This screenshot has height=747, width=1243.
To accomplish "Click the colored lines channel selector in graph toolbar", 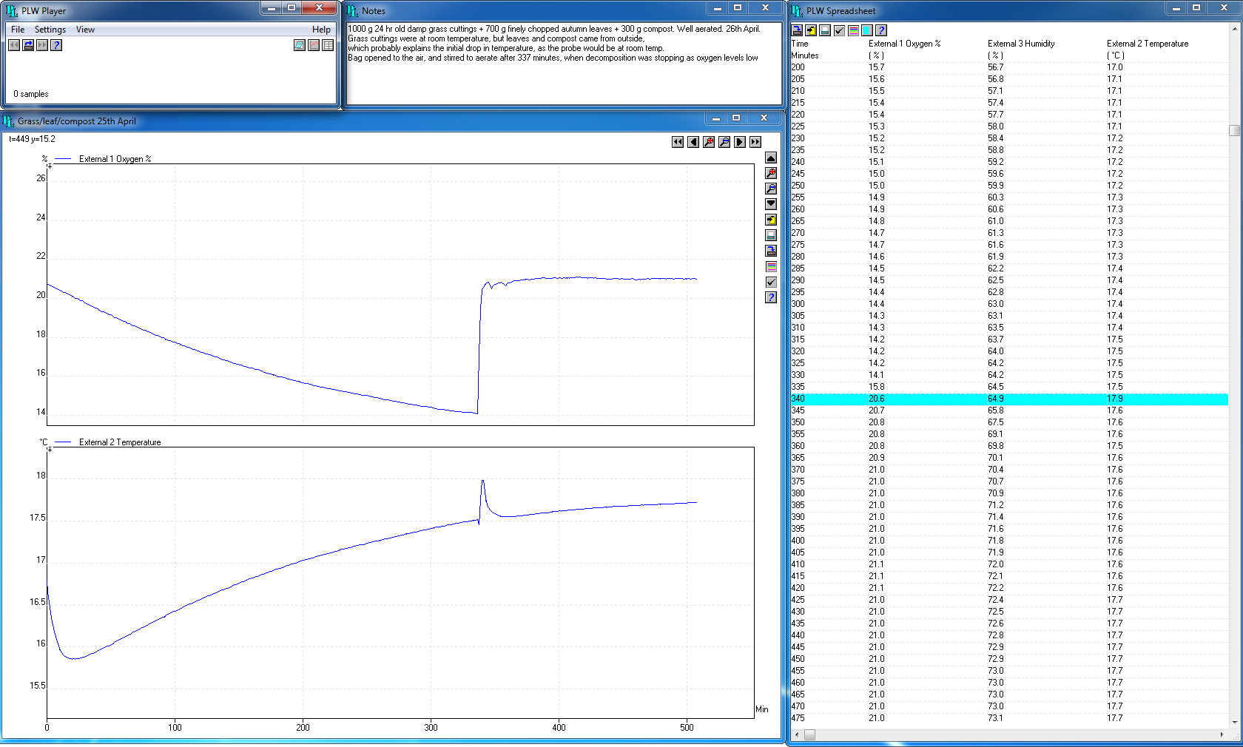I will 771,266.
